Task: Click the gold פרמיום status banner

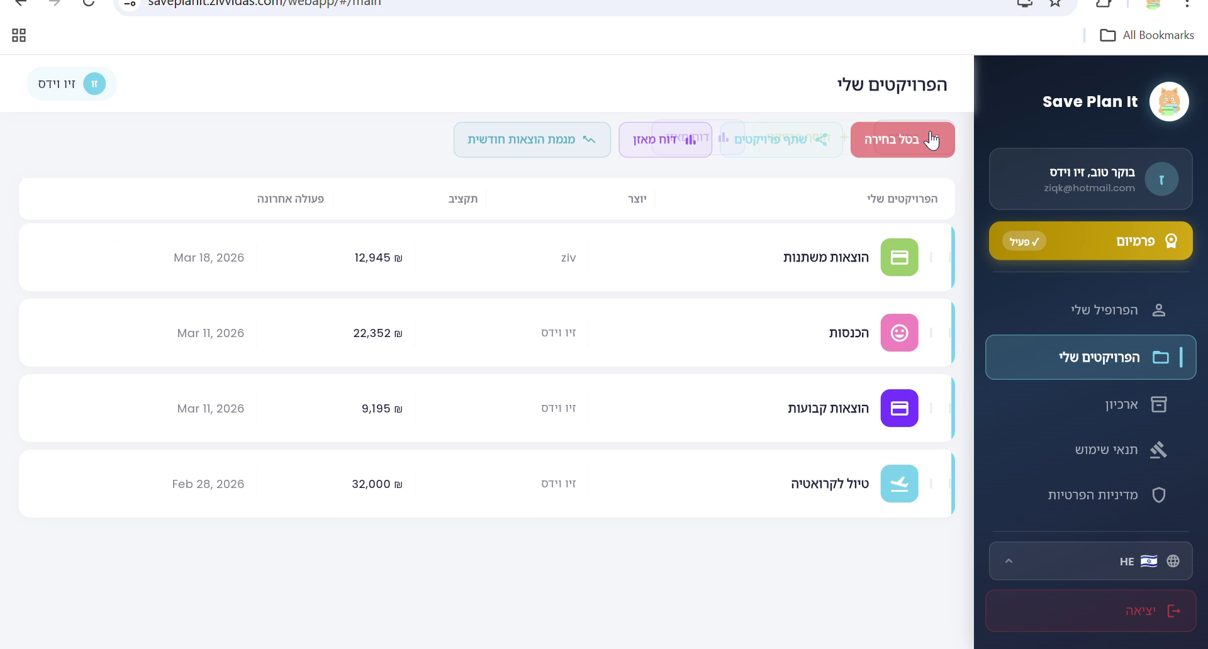Action: point(1090,241)
